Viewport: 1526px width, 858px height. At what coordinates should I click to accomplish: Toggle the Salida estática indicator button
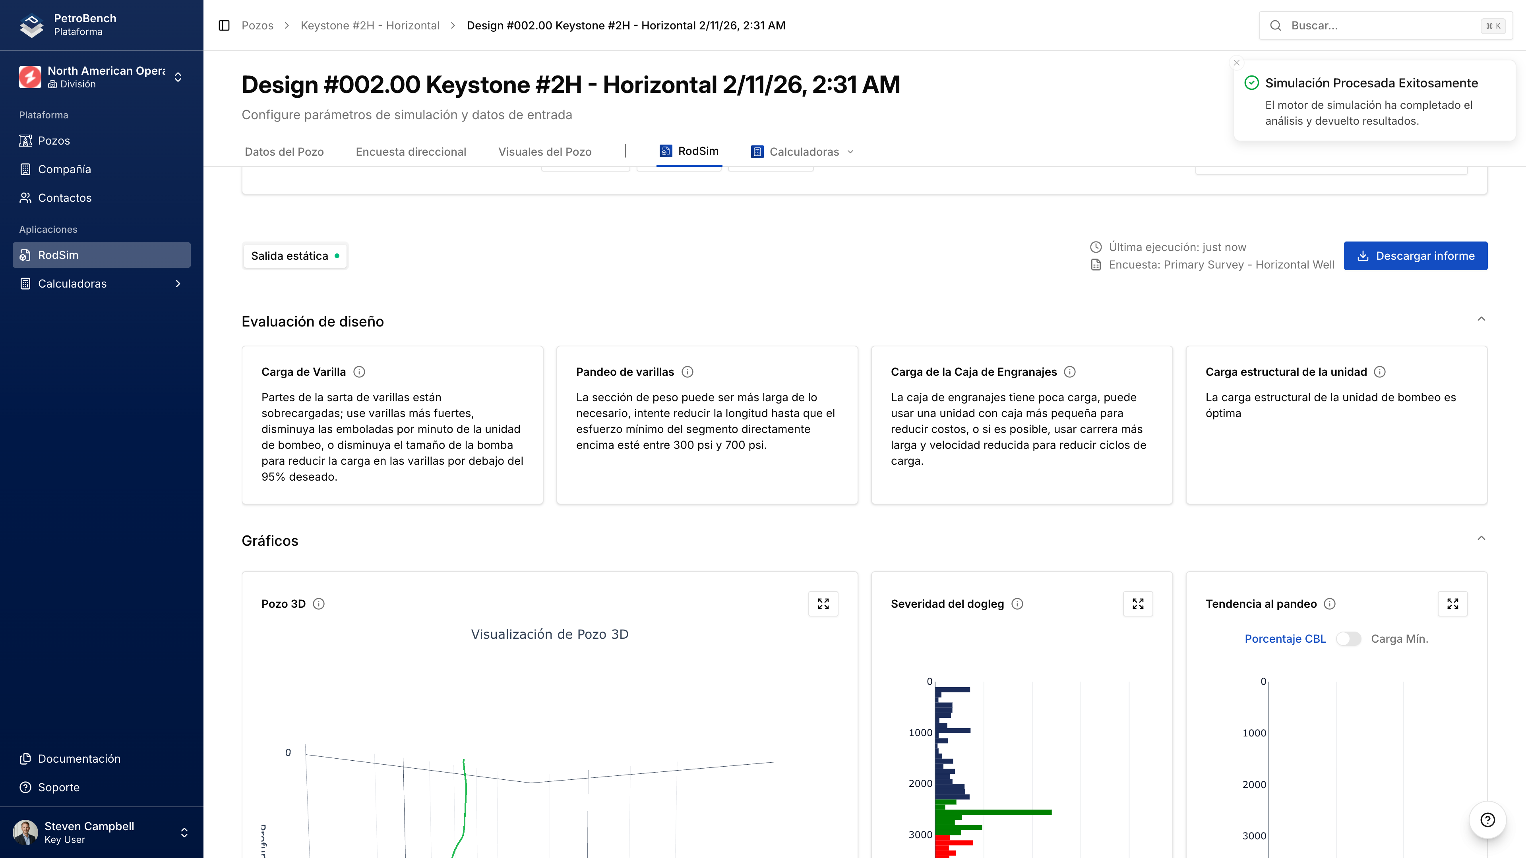[294, 256]
